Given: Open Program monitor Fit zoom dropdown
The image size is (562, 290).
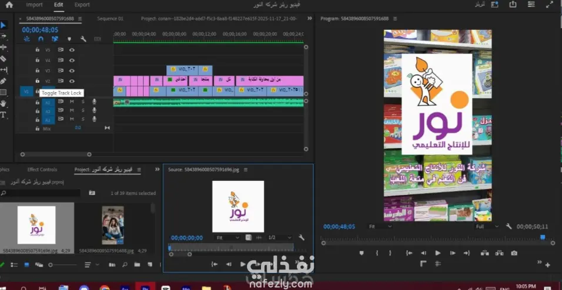Looking at the screenshot, I should pos(380,227).
